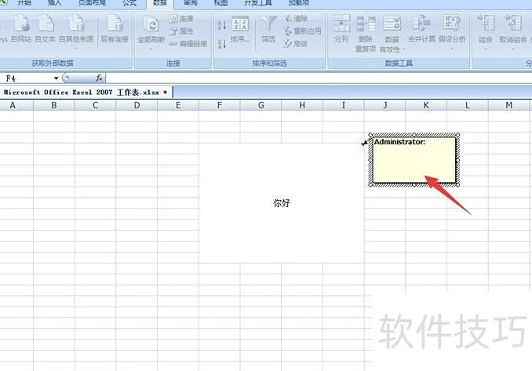Select column B header

[x=54, y=105]
